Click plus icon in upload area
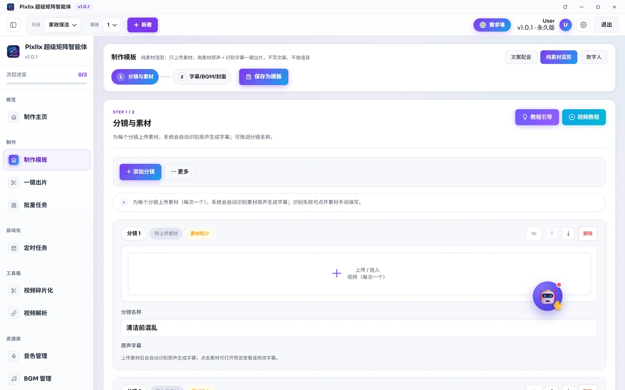Viewport: 625px width, 390px height. [x=337, y=273]
